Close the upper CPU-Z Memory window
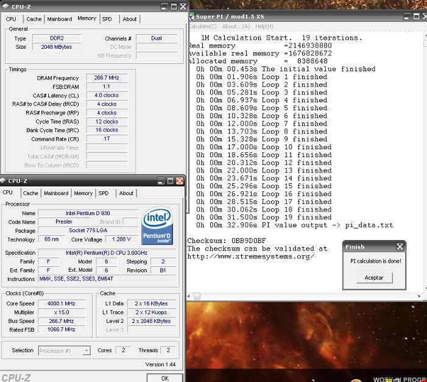 [x=183, y=7]
